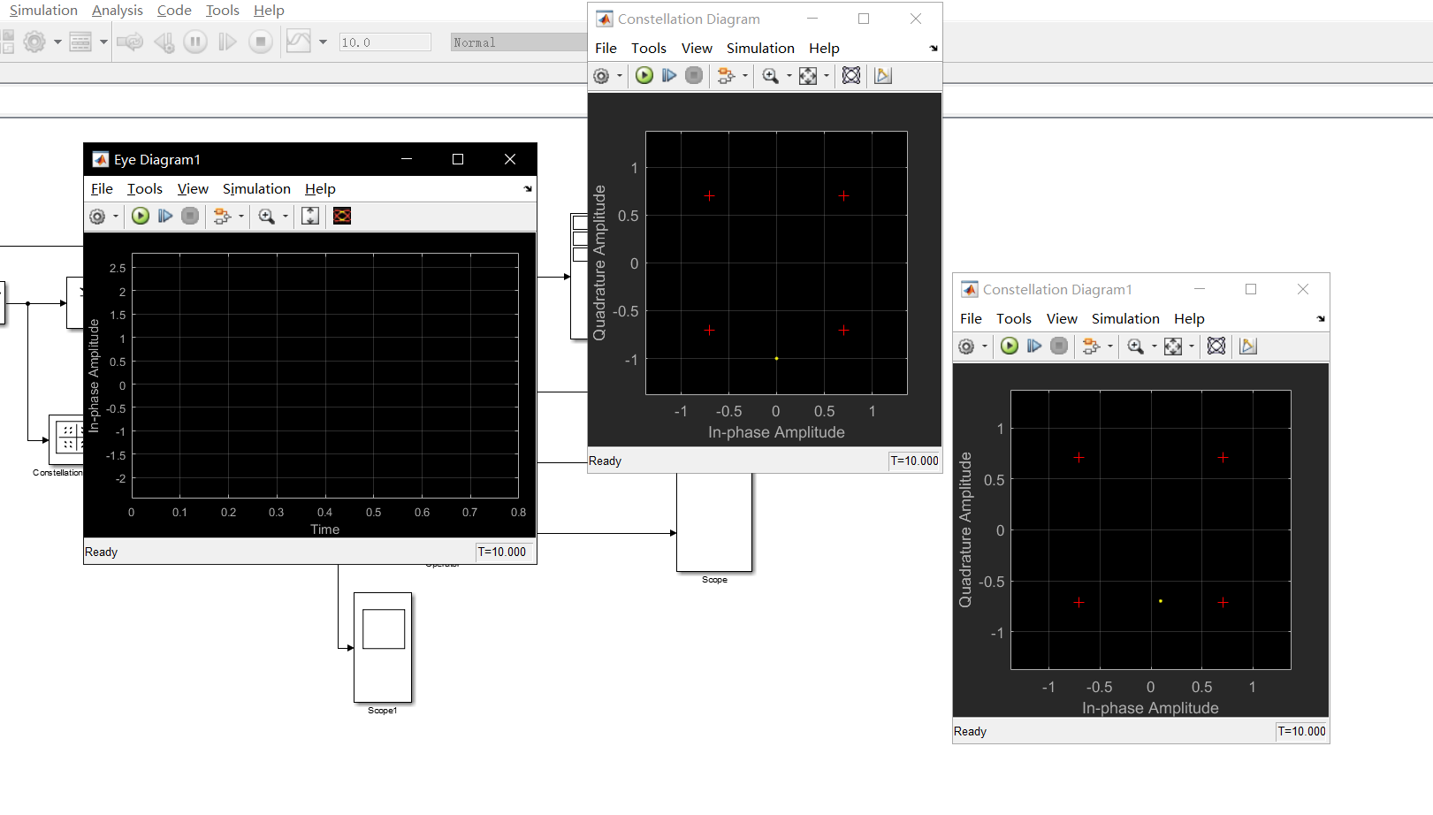Expand highlight block dropdown in Eye Diagram1

click(240, 217)
